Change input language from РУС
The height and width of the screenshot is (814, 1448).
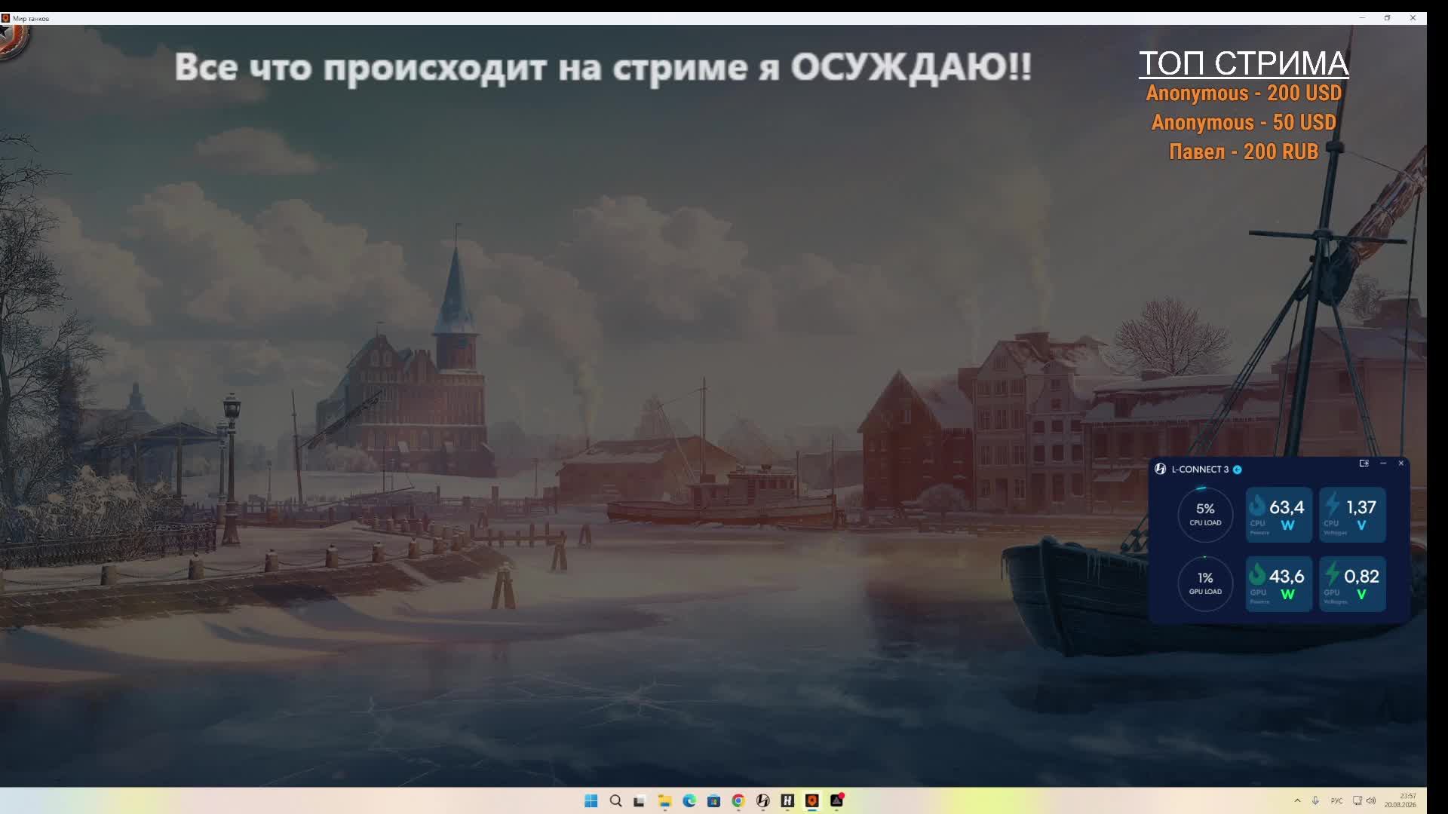tap(1336, 800)
